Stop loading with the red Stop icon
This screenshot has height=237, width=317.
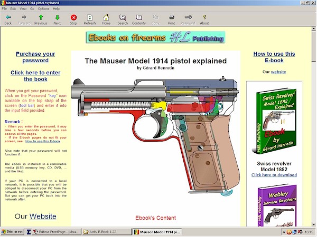coord(73,19)
